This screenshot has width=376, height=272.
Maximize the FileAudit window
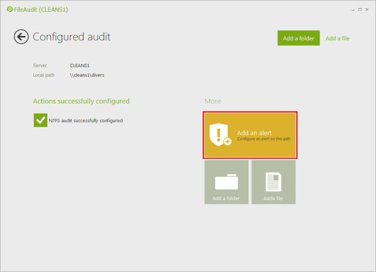pyautogui.click(x=360, y=9)
